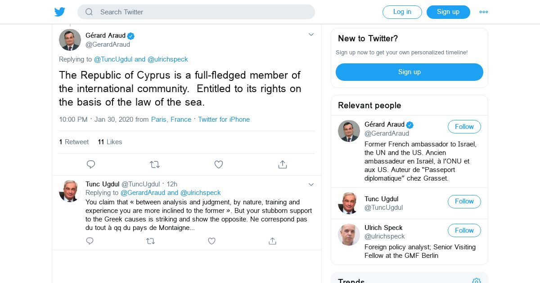540x283 pixels.
Task: Reply to Gérard Araud's main tweet
Action: 91,164
